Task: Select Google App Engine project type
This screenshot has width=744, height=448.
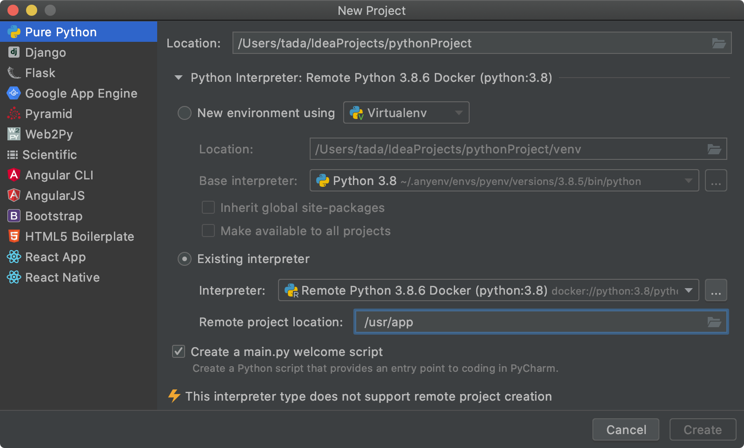Action: tap(81, 93)
